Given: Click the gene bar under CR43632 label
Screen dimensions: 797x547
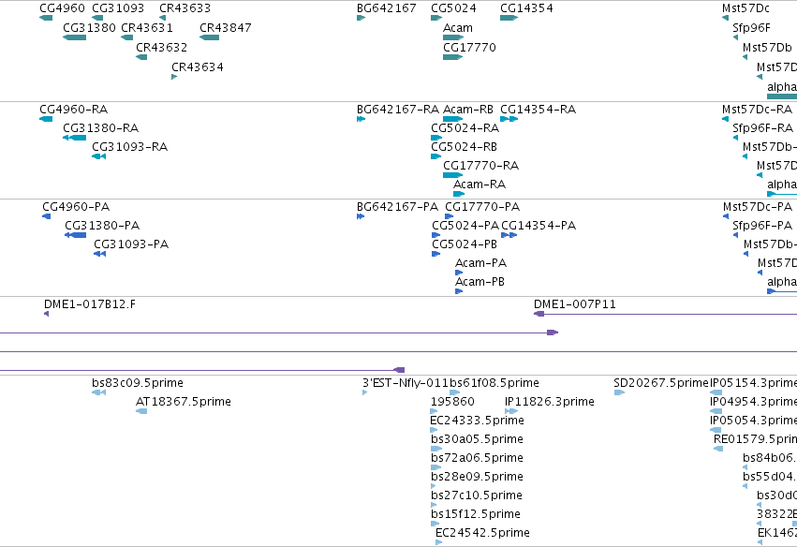Looking at the screenshot, I should [141, 57].
